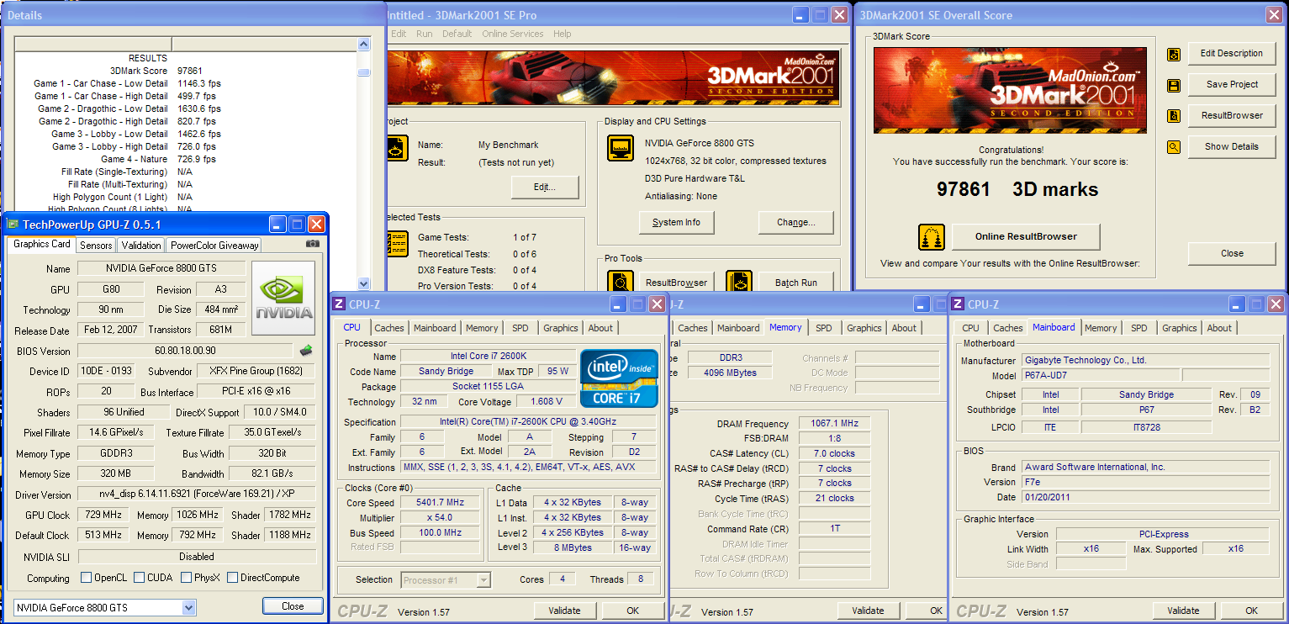Click the Edit... button in Project section
The height and width of the screenshot is (624, 1289).
545,187
